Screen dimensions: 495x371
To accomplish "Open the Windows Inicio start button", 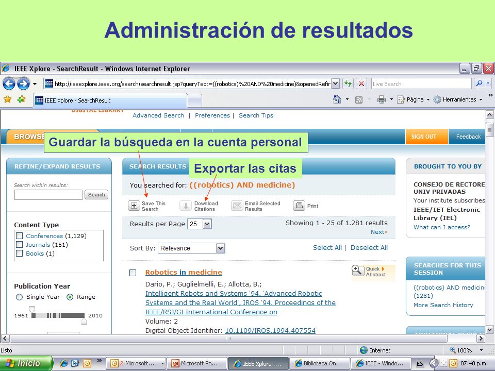I will point(26,363).
